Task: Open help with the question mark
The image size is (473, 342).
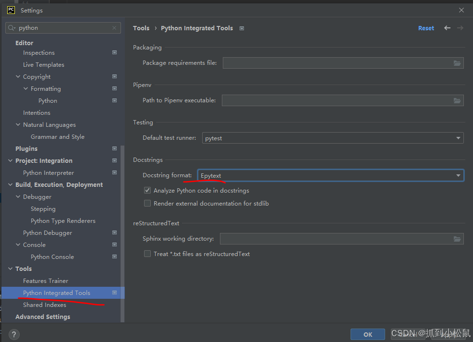Action: click(x=14, y=334)
